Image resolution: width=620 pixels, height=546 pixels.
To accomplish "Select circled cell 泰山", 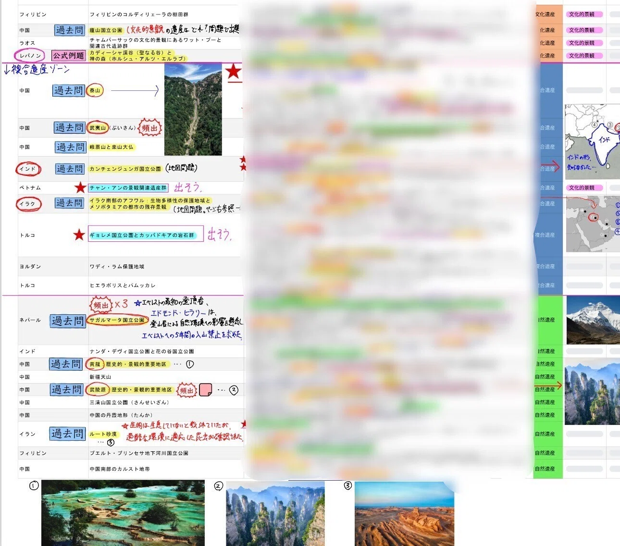I will click(95, 90).
